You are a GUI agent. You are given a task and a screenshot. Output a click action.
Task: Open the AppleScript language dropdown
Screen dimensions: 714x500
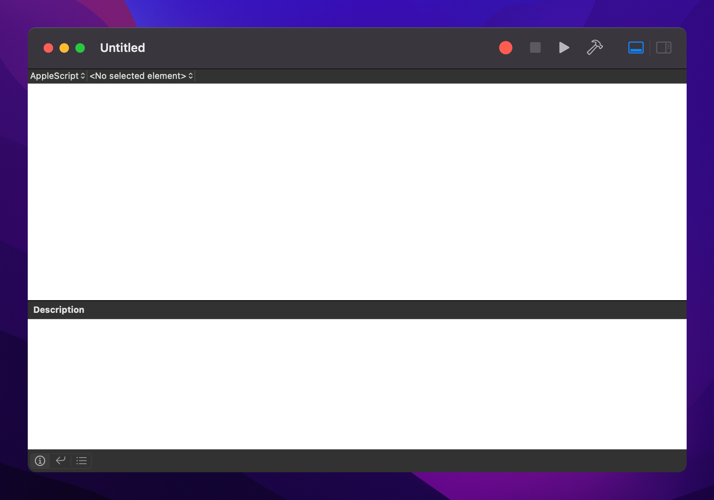[x=57, y=76]
